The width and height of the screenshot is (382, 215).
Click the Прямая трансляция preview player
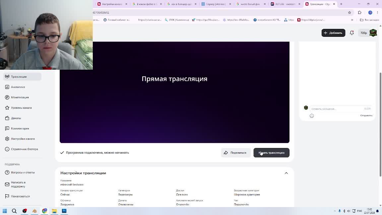174,92
